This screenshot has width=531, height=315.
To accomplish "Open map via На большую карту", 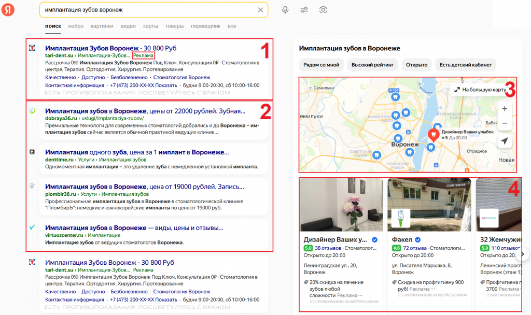I will 480,90.
